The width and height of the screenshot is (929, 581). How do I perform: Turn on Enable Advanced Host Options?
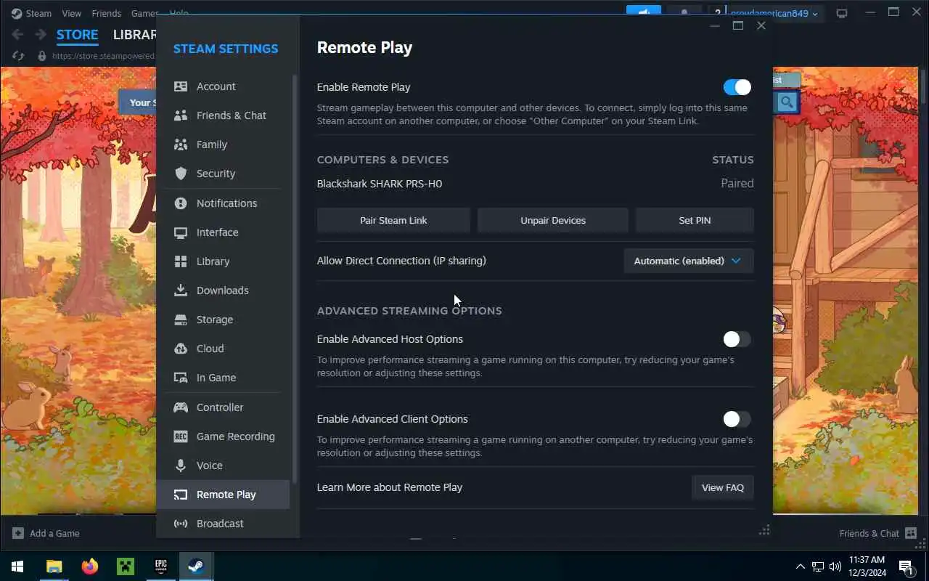point(737,339)
